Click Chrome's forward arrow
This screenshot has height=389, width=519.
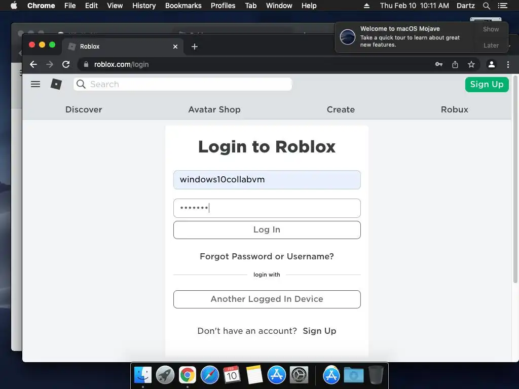50,64
